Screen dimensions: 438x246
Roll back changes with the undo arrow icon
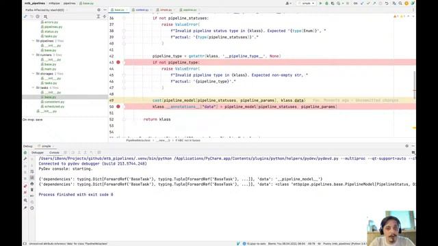point(387,3)
